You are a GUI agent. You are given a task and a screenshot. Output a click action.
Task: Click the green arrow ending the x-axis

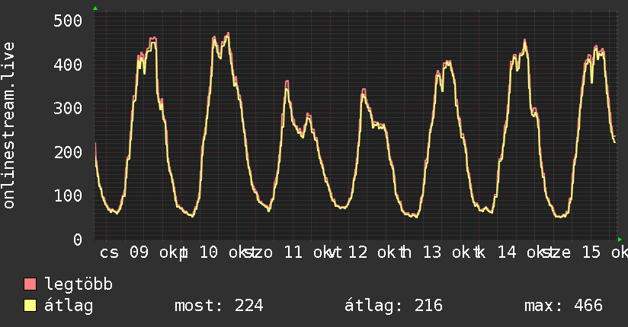pos(620,240)
